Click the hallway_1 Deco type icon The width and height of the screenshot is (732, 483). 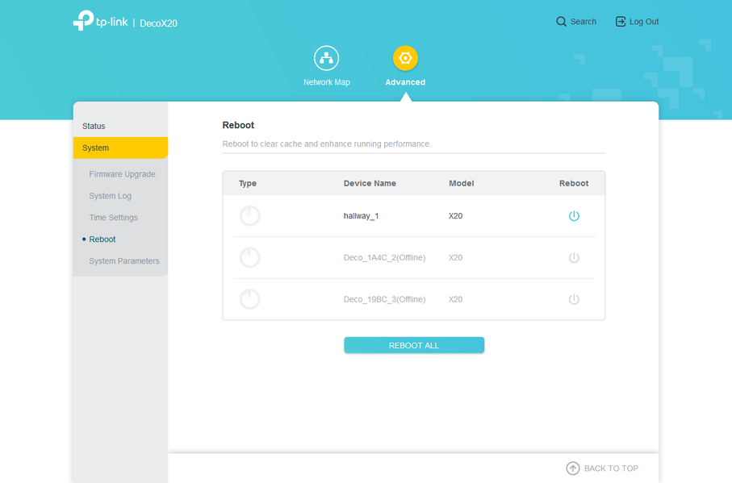point(249,216)
